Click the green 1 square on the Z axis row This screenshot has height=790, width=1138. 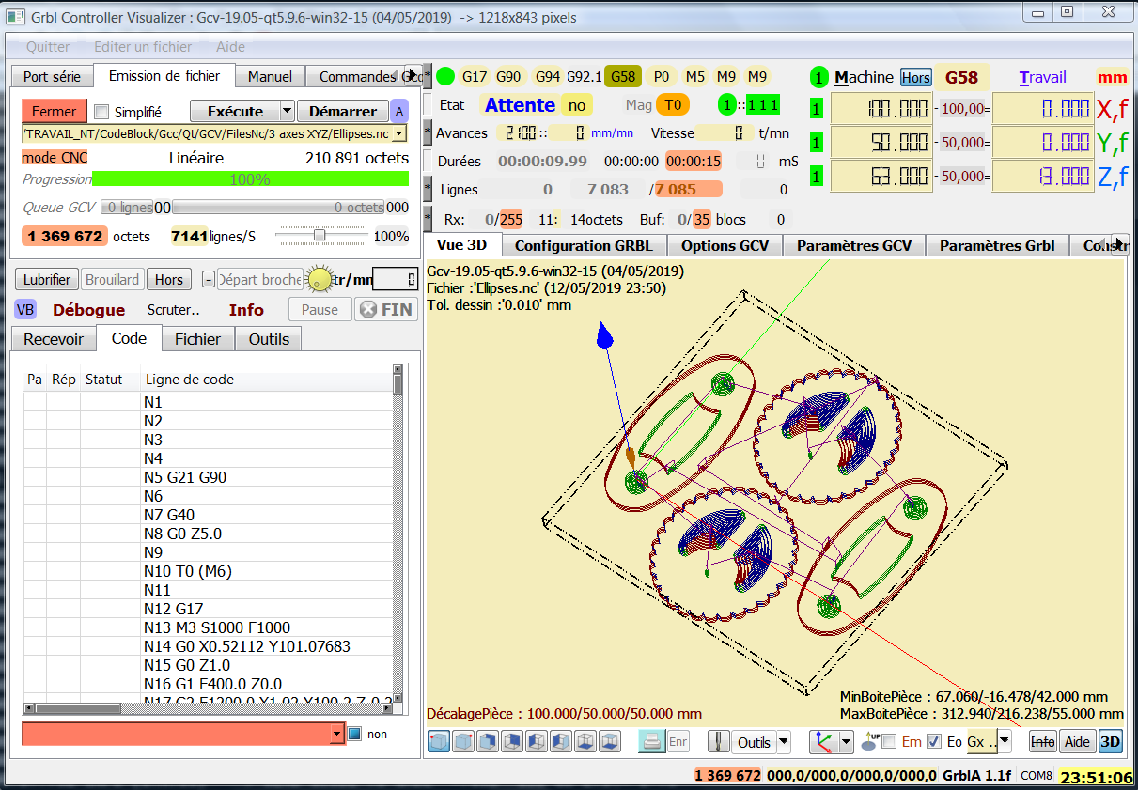tap(816, 176)
